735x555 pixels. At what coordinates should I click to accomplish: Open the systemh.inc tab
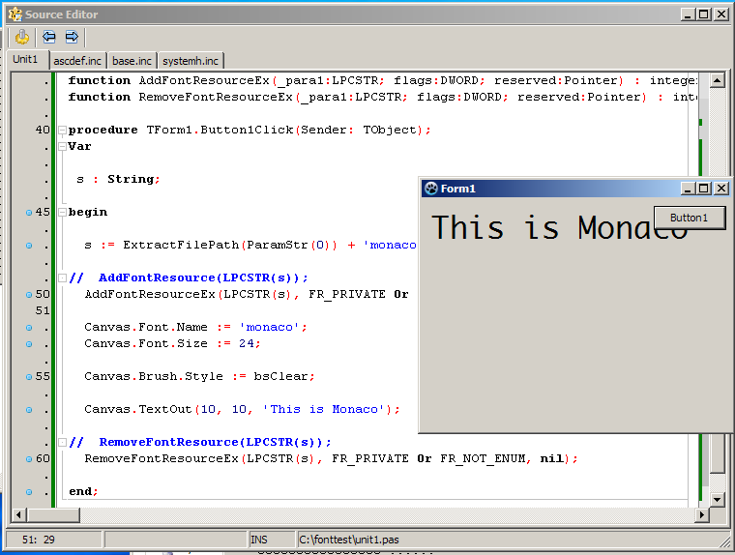[x=191, y=61]
